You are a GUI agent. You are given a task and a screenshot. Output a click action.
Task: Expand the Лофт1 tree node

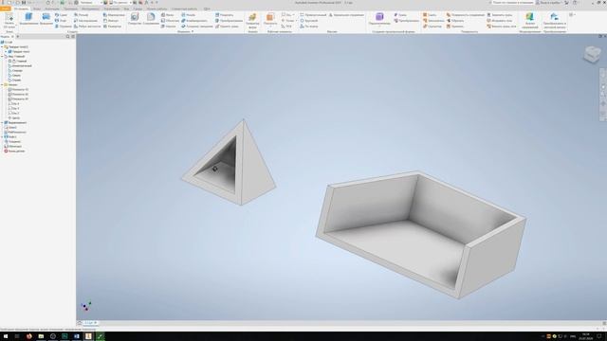coord(2,136)
